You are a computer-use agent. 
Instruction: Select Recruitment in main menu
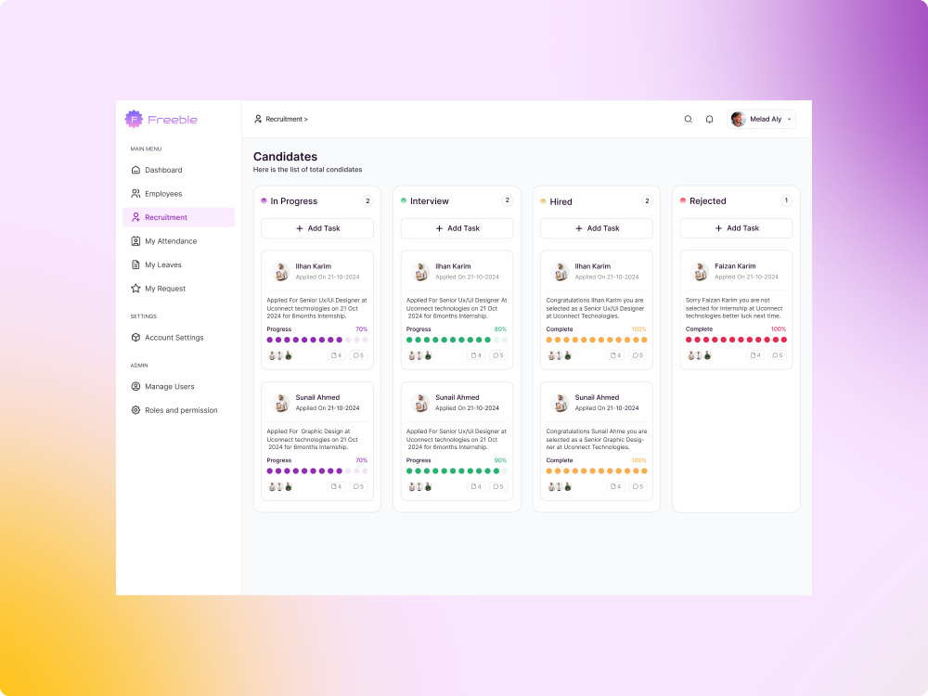coord(179,217)
